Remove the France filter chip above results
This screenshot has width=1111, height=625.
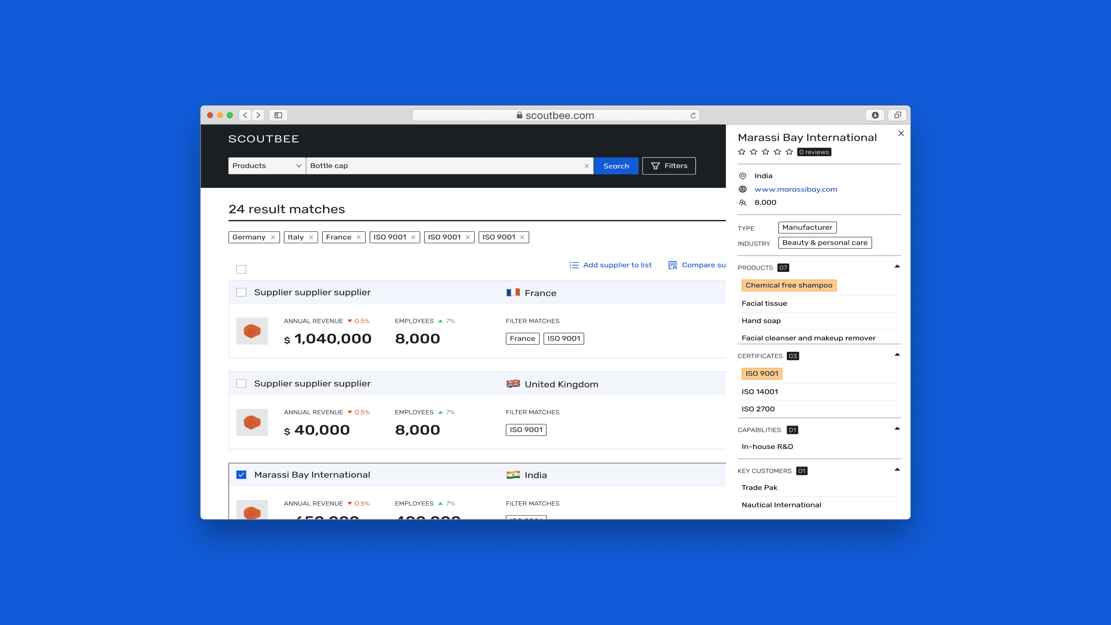[x=358, y=238]
